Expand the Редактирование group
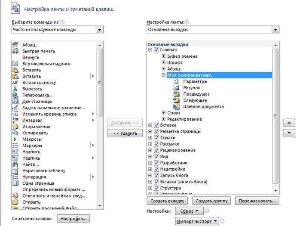This screenshot has height=226, width=300. (163, 119)
